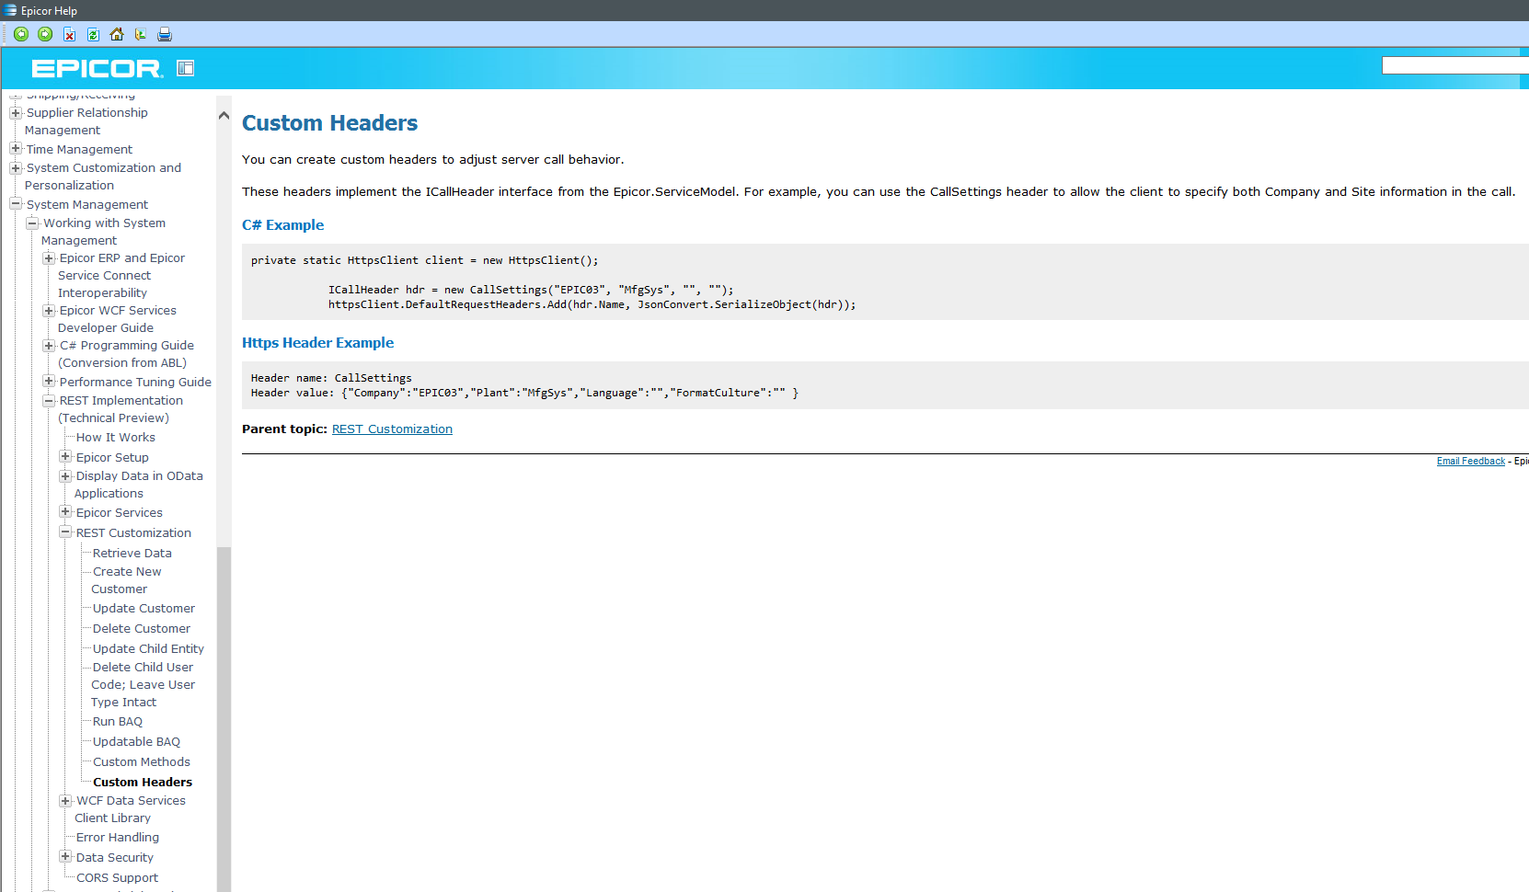The image size is (1529, 892).
Task: Click the tree scrollbar up arrow
Action: 224,116
